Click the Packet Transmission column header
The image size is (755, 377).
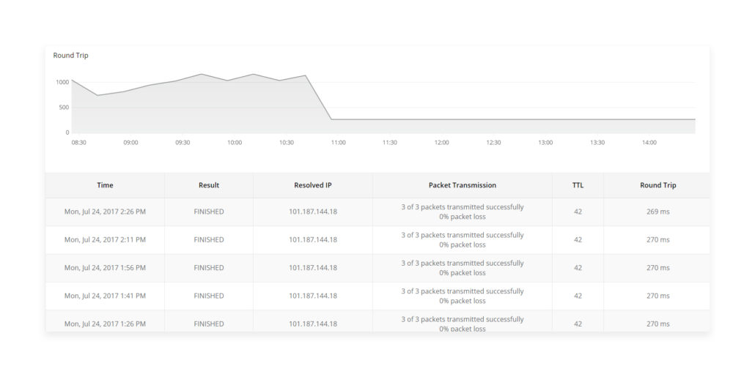pos(463,185)
